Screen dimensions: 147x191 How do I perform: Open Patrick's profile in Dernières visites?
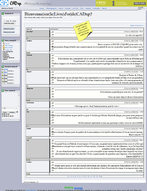pos(6,69)
